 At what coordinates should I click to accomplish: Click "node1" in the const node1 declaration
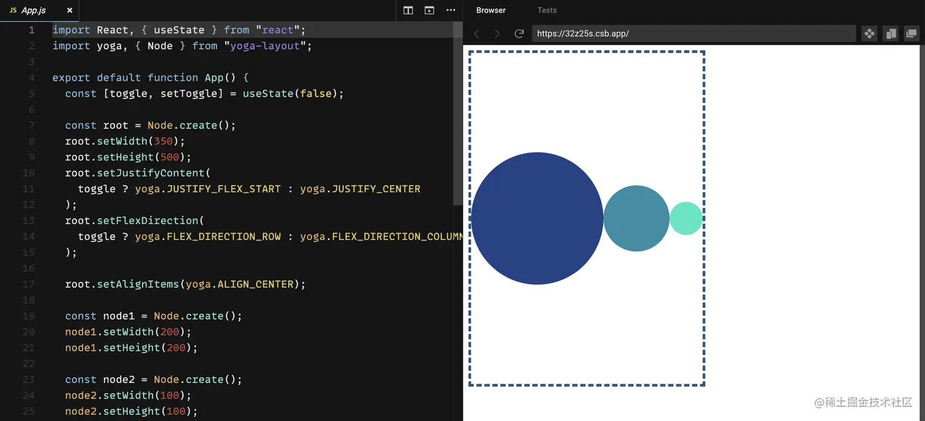pyautogui.click(x=119, y=316)
